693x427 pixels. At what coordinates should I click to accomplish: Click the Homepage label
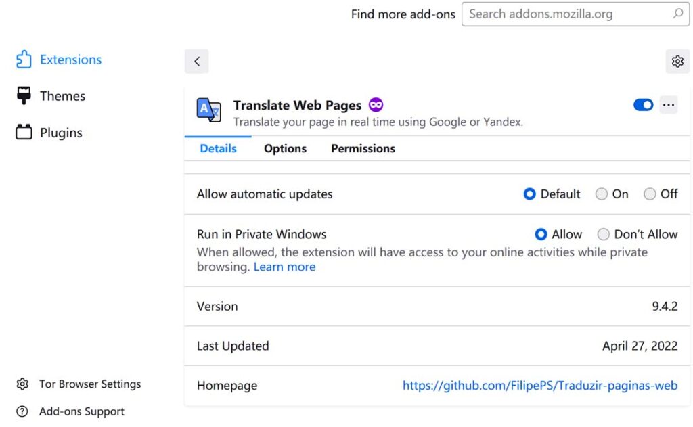(x=227, y=386)
